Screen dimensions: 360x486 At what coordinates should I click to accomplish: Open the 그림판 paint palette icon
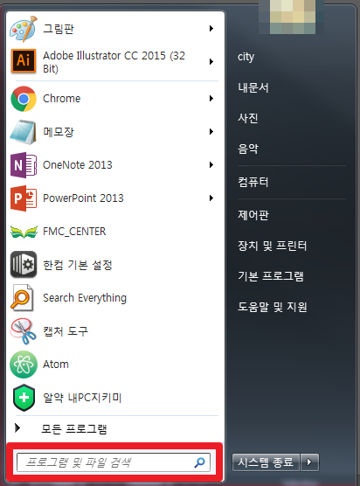point(24,29)
